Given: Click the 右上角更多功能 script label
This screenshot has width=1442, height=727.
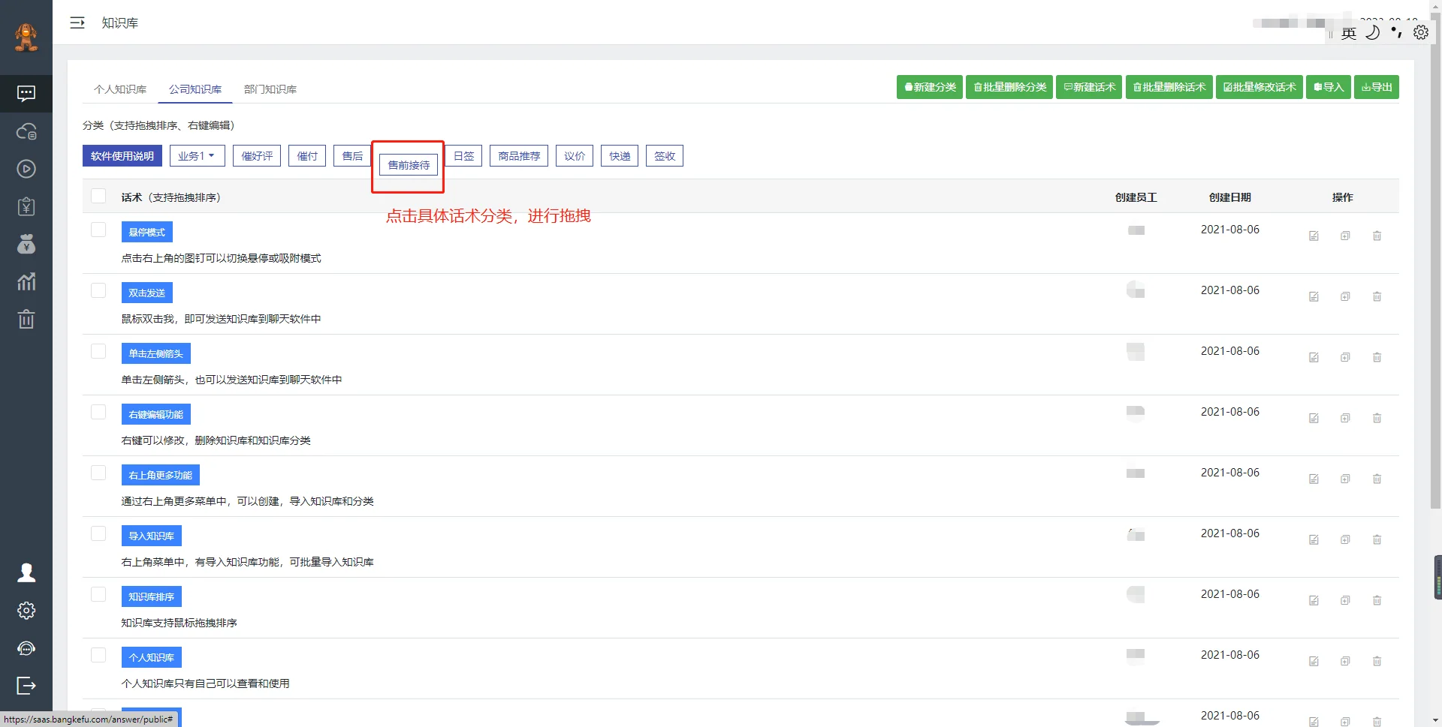Looking at the screenshot, I should [161, 475].
